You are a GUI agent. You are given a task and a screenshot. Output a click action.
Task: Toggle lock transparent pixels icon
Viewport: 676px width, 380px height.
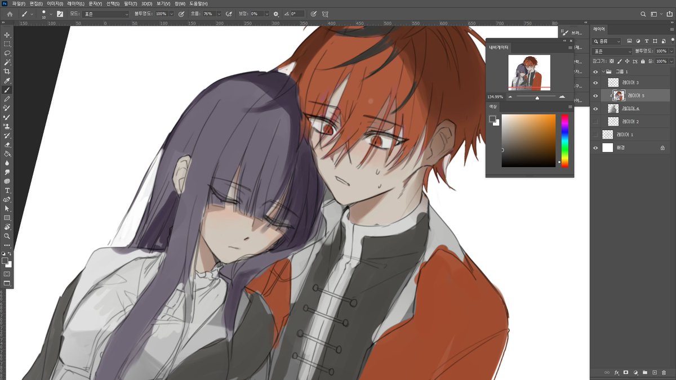pos(611,61)
